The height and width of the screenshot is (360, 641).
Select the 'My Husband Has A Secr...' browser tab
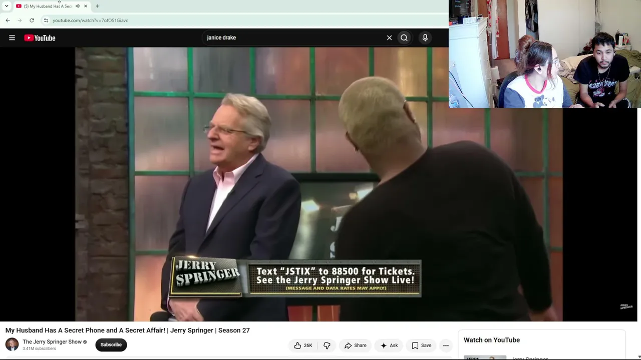[x=48, y=6]
